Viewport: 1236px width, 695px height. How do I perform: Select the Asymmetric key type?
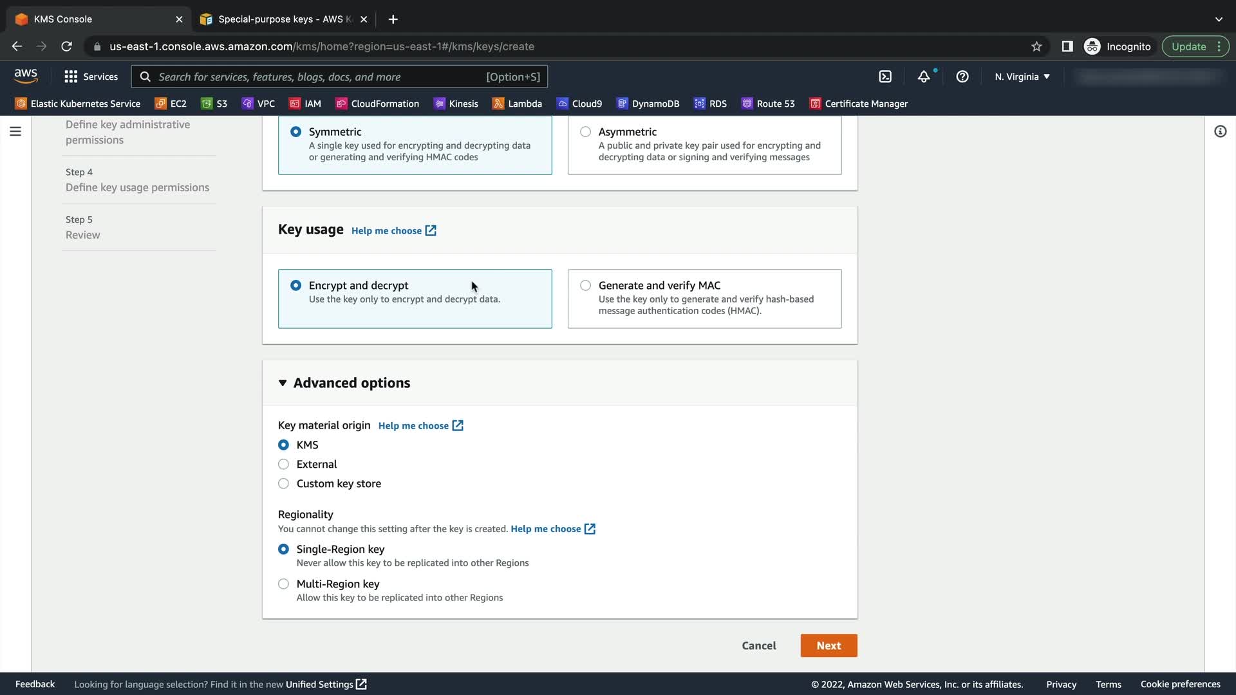coord(585,132)
